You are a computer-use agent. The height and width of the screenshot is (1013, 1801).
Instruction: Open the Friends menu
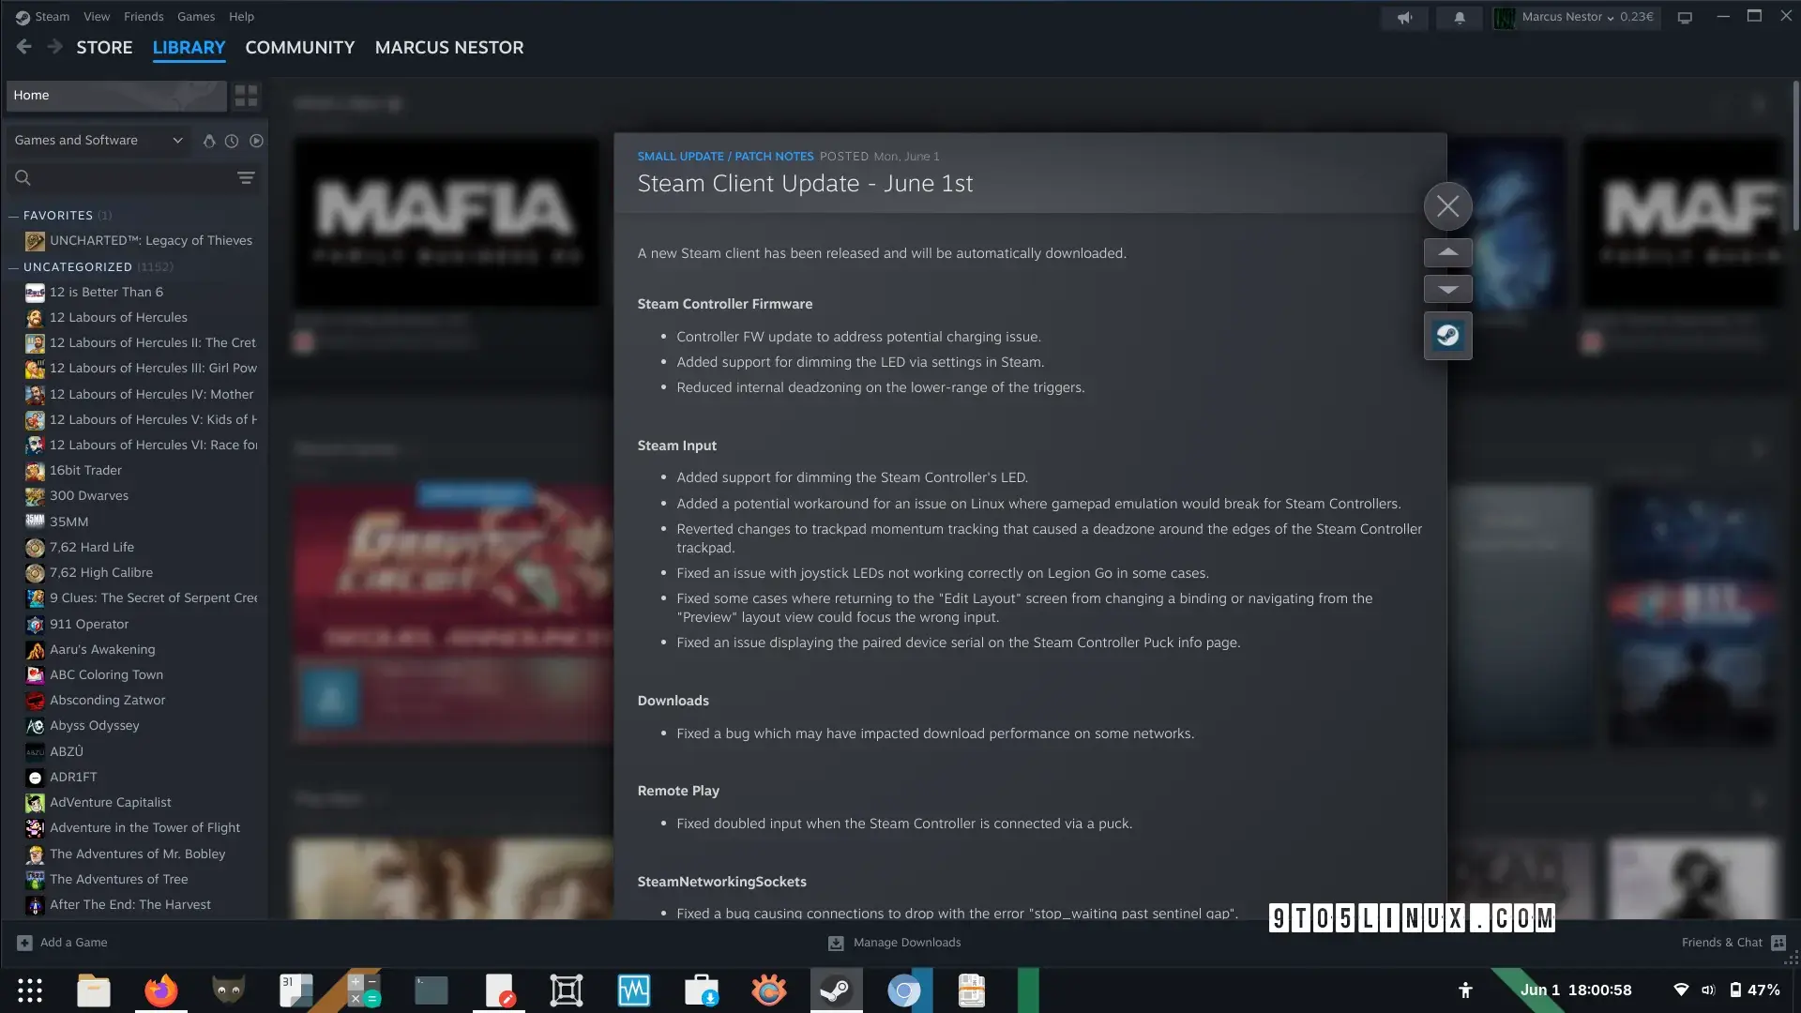point(144,17)
